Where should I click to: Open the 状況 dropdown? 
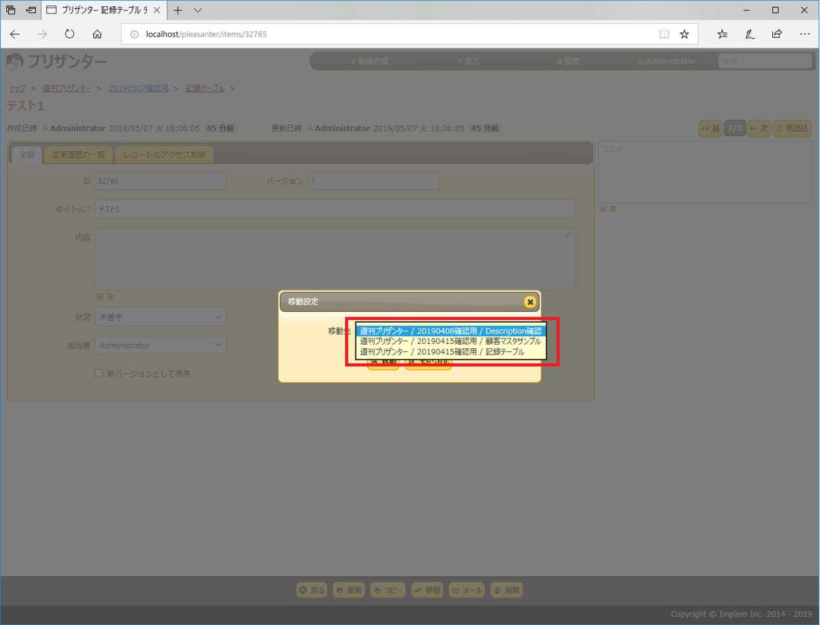click(161, 317)
